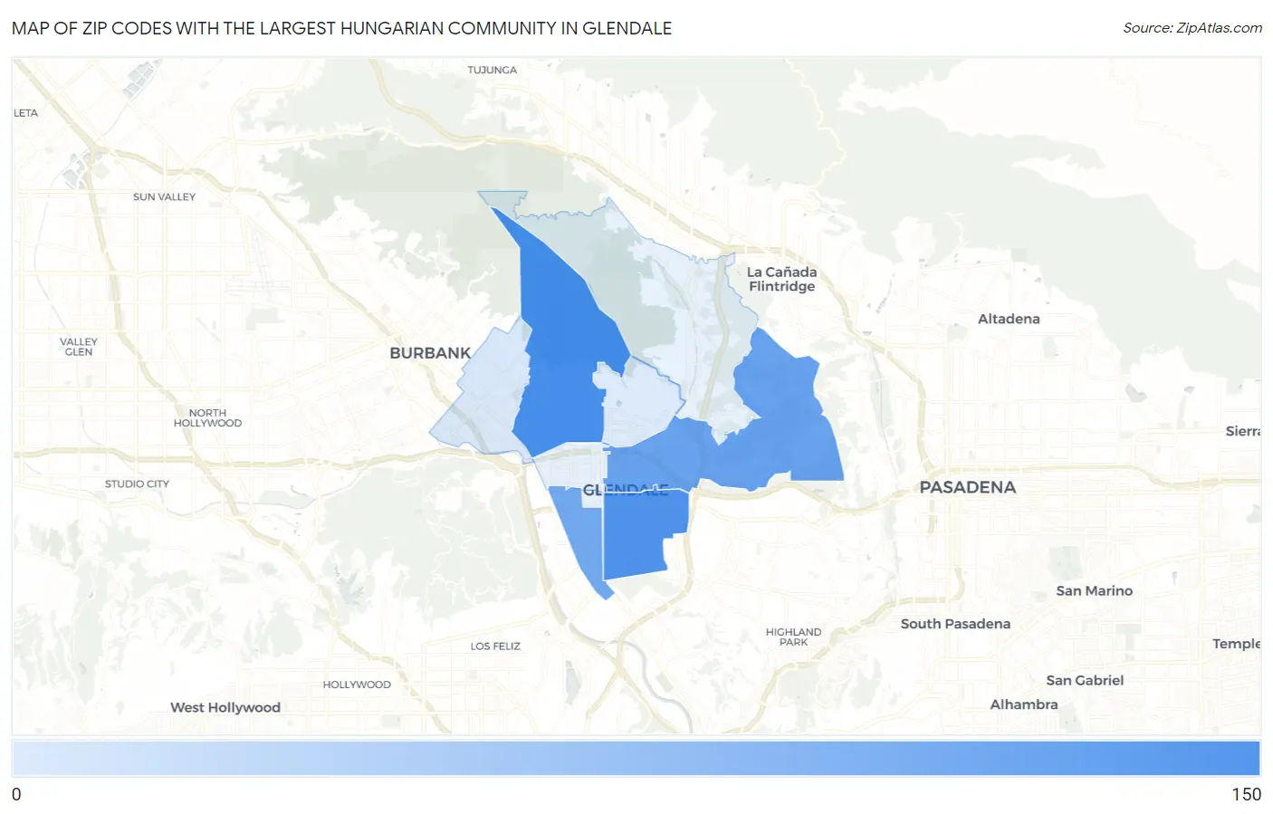Click the SUN VALLEY label
The image size is (1273, 814).
click(164, 196)
